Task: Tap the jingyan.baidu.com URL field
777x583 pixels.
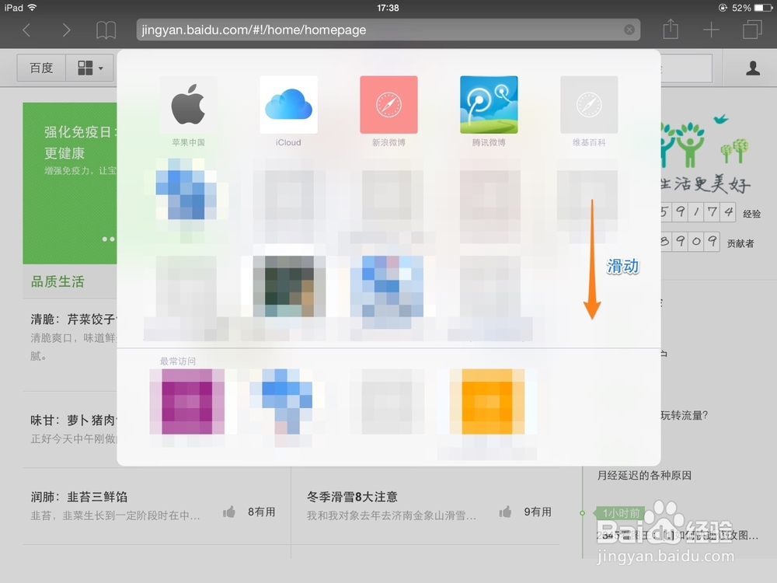Action: tap(388, 30)
